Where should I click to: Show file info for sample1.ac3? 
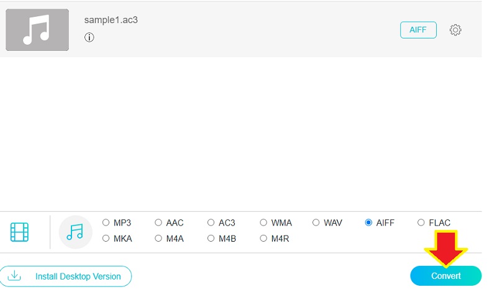(89, 37)
